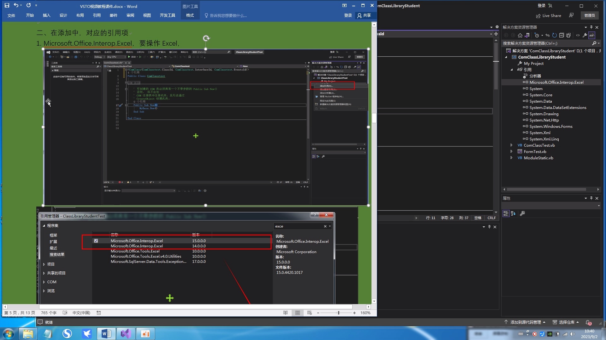This screenshot has width=606, height=340.
Task: Click the Home icon in Solution Explorer
Action: pos(520,35)
